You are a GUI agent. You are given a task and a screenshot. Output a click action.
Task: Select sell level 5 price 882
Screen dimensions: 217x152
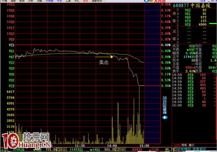click(188, 10)
